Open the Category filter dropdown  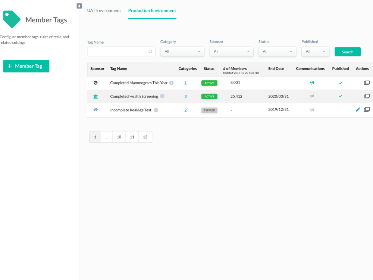pos(182,52)
